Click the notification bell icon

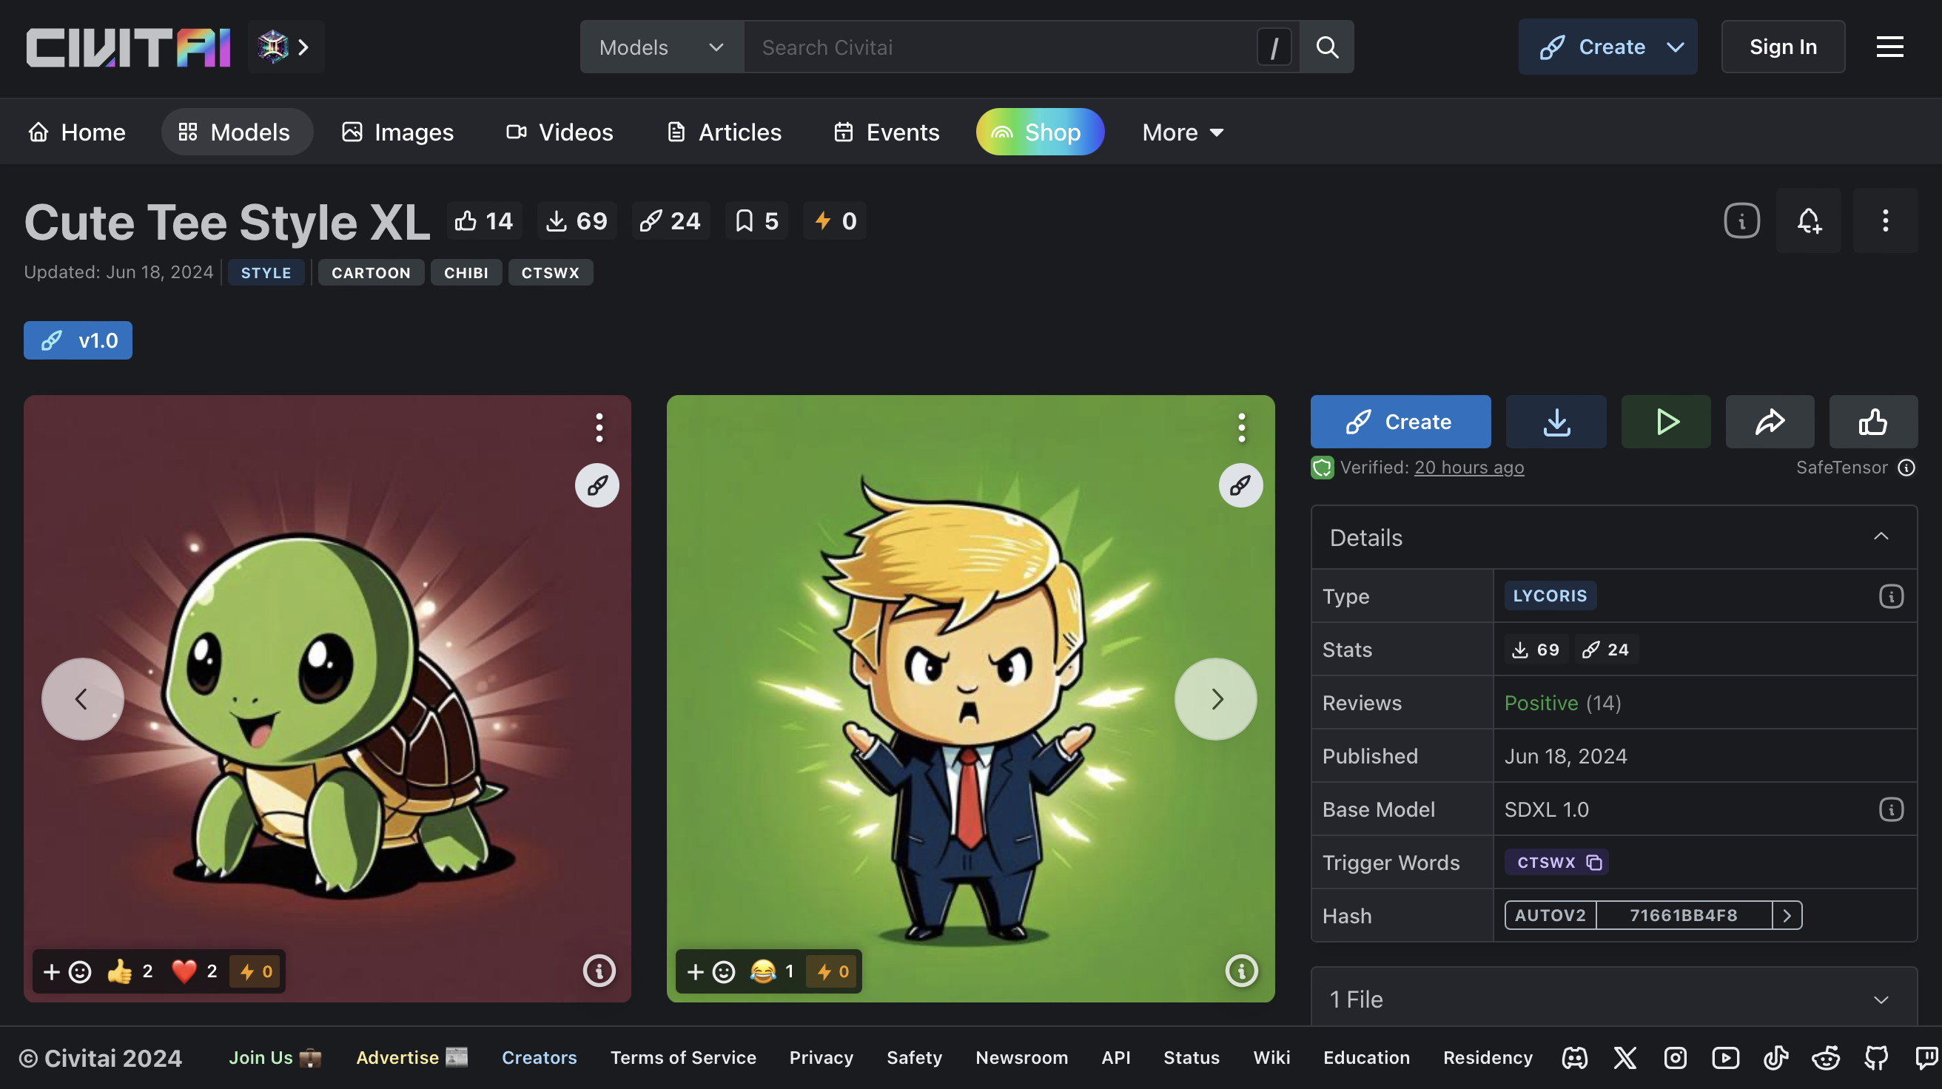pos(1809,220)
